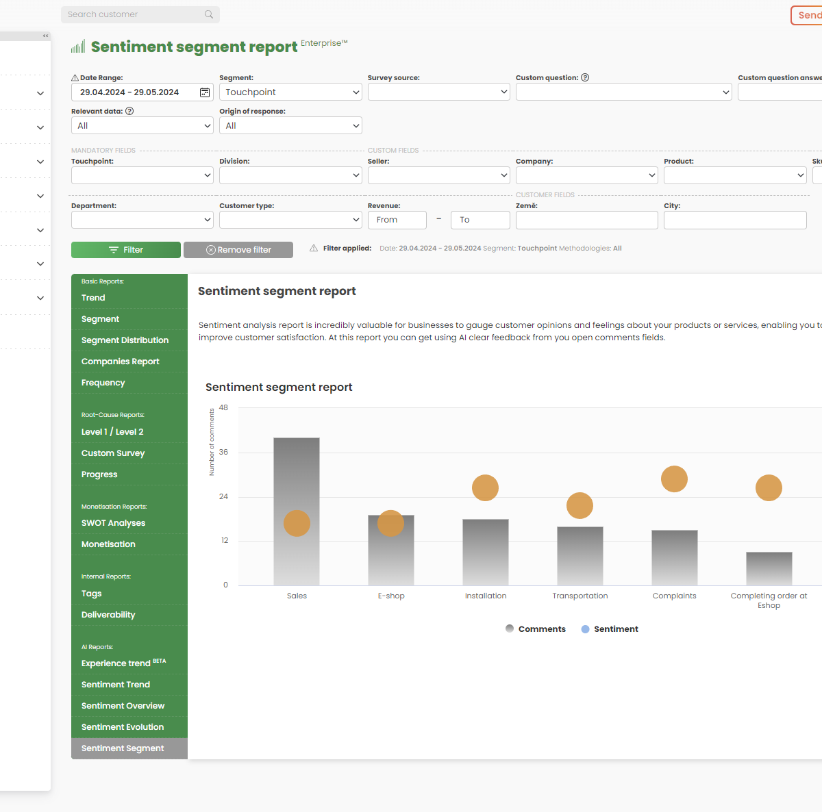This screenshot has height=812, width=822.
Task: Click the circled X icon on Remove filter
Action: (210, 249)
